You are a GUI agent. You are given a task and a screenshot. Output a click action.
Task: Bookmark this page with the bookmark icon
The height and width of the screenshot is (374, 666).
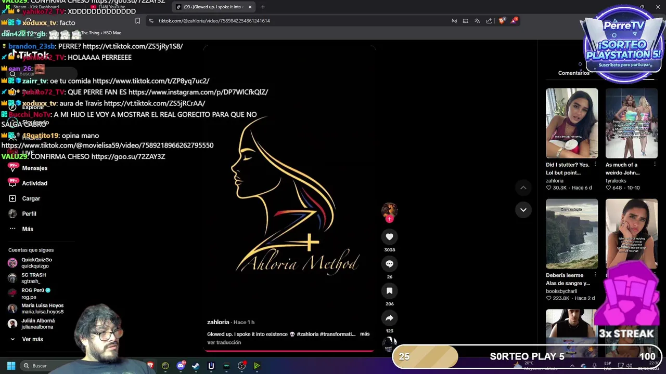coord(137,21)
